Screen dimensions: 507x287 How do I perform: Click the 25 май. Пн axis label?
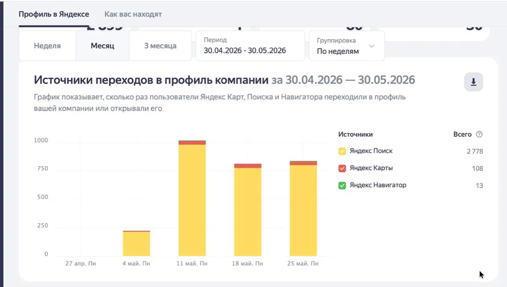tap(303, 263)
